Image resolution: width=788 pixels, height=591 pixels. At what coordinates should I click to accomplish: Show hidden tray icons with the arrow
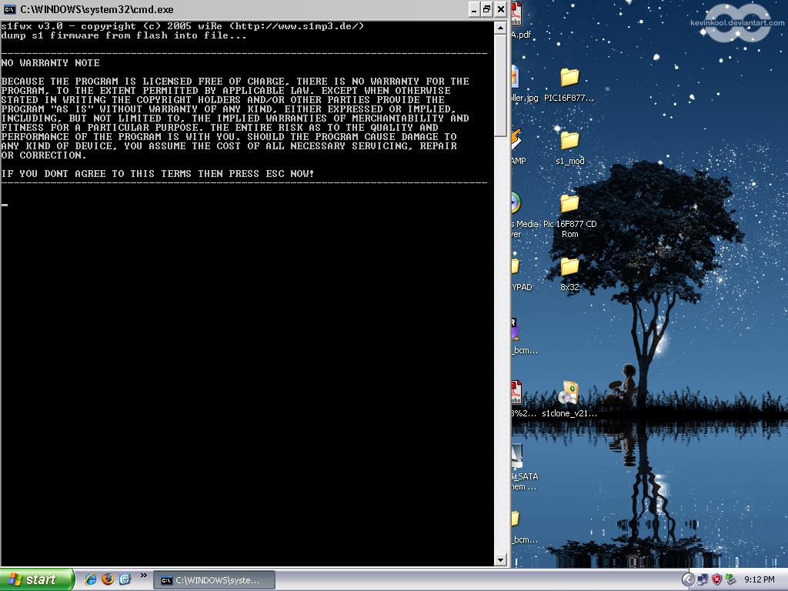pos(688,580)
